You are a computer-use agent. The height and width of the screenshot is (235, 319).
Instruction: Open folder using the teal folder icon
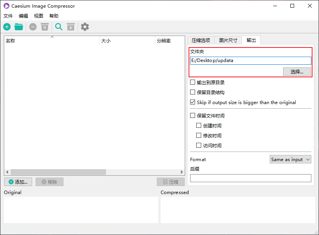coord(19,27)
